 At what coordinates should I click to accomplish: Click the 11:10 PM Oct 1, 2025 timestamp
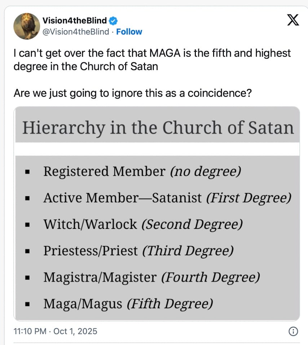coord(55,331)
